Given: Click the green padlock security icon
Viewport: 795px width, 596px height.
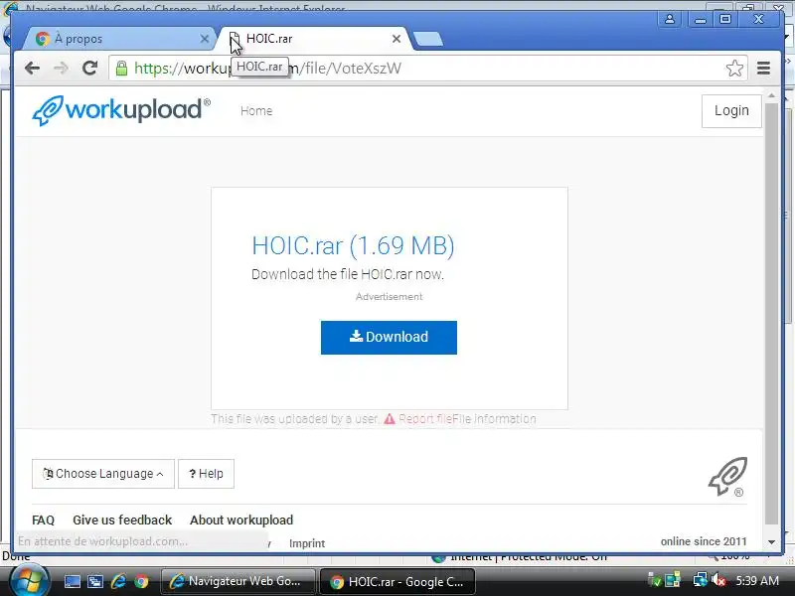Looking at the screenshot, I should point(121,68).
